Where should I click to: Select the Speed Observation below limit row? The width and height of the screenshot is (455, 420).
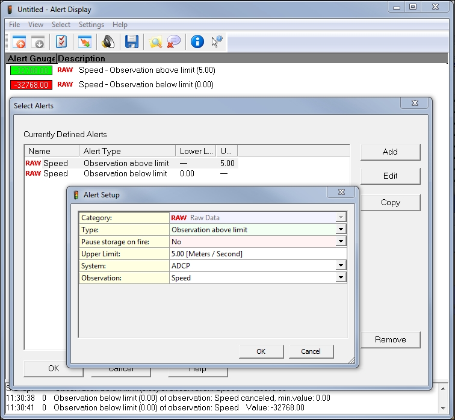125,173
